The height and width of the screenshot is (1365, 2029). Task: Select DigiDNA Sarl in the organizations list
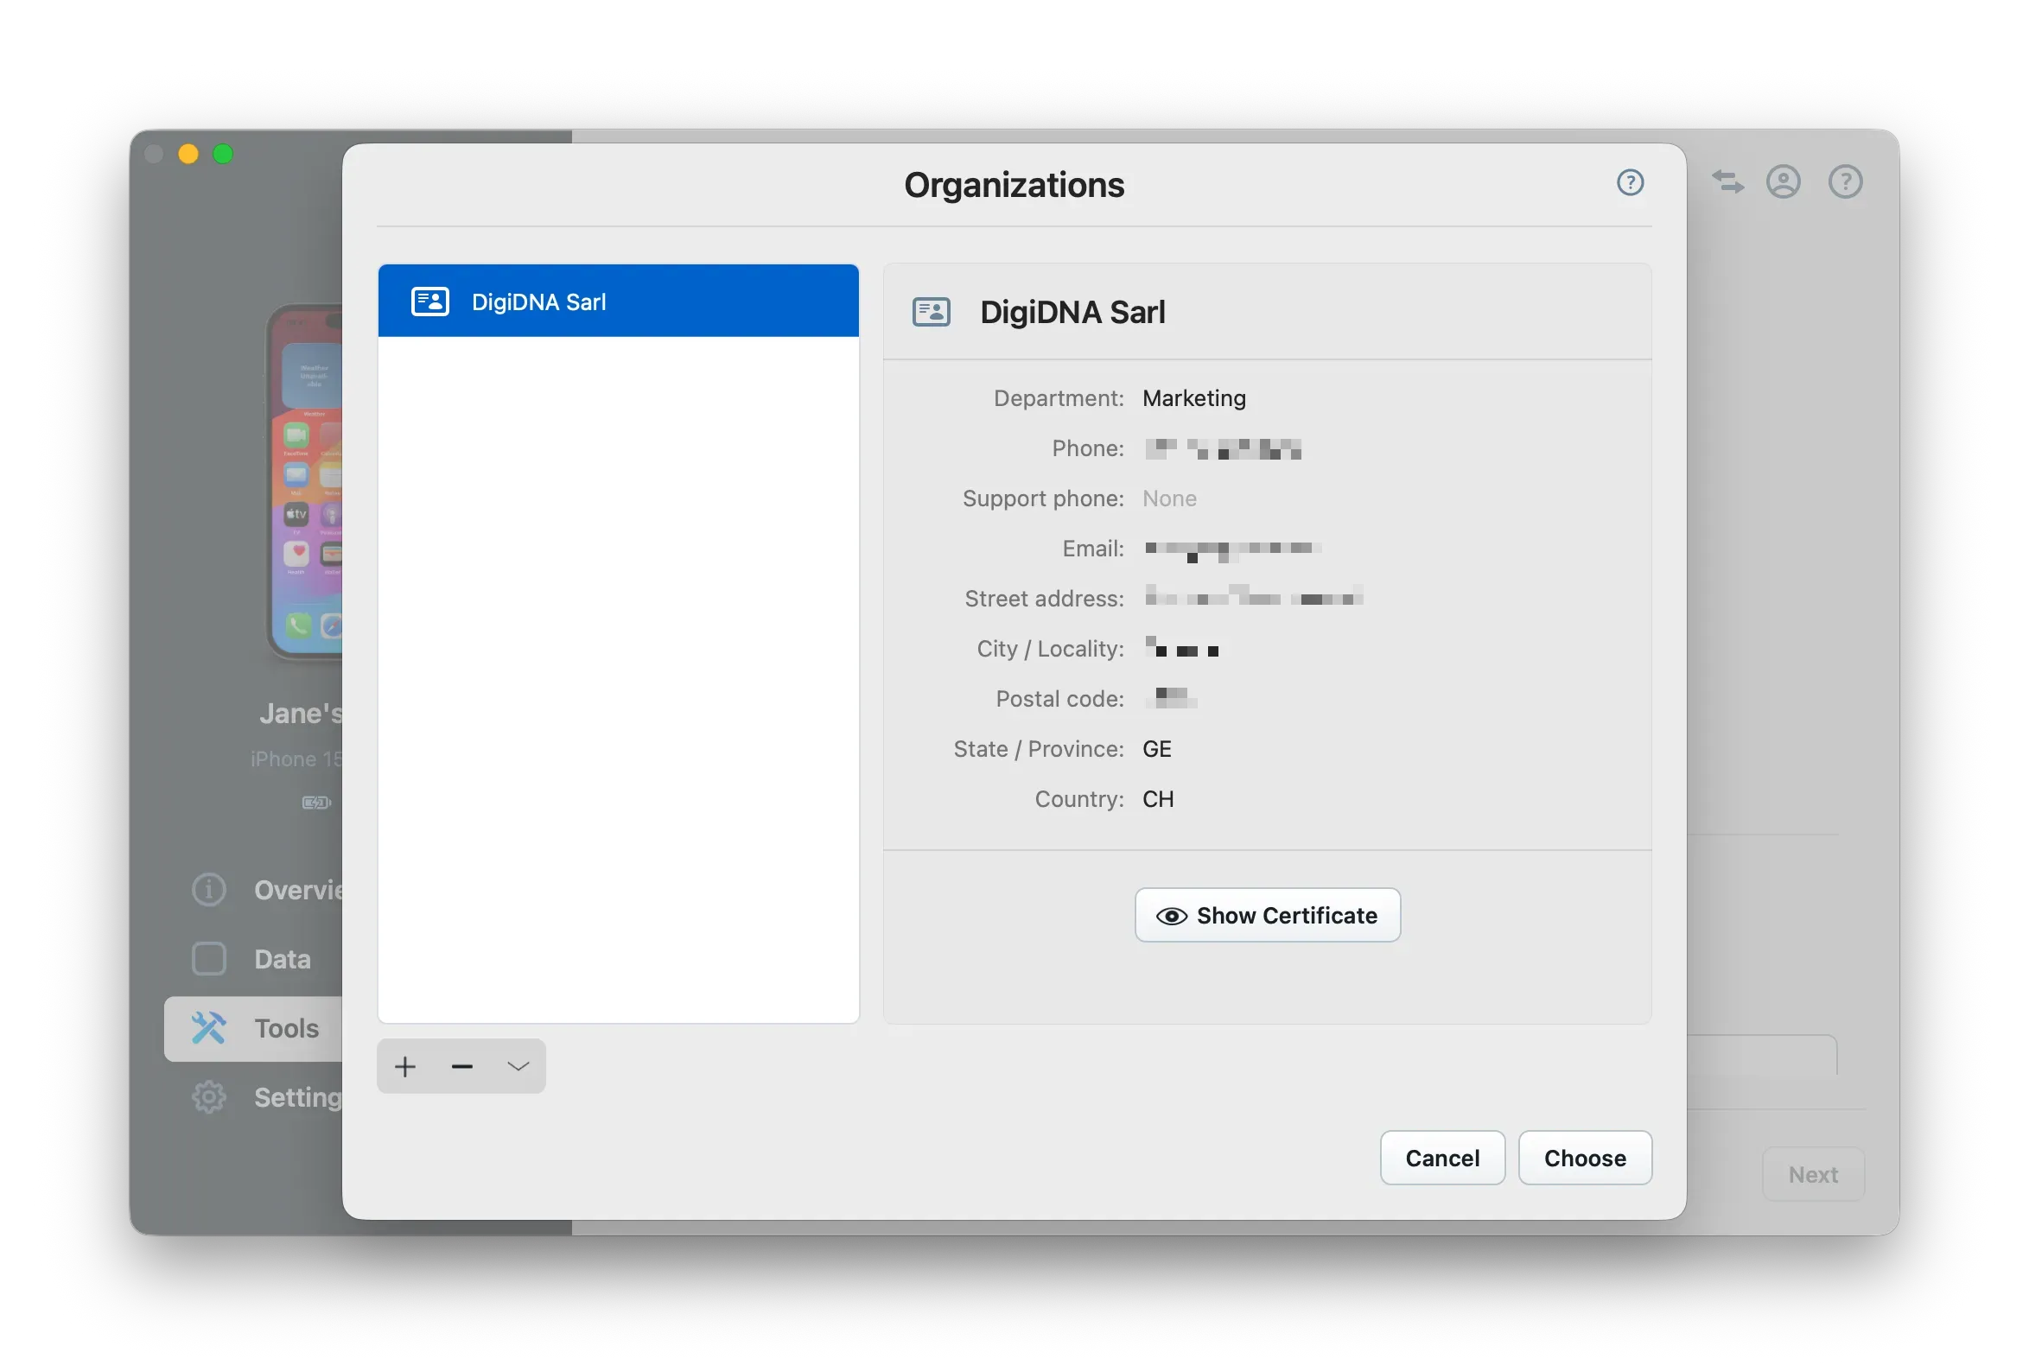pyautogui.click(x=617, y=301)
